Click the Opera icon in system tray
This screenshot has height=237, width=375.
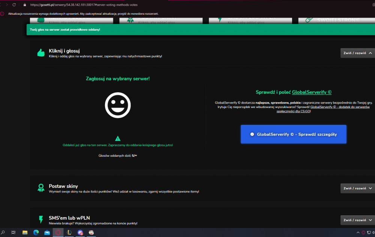pyautogui.click(x=363, y=232)
